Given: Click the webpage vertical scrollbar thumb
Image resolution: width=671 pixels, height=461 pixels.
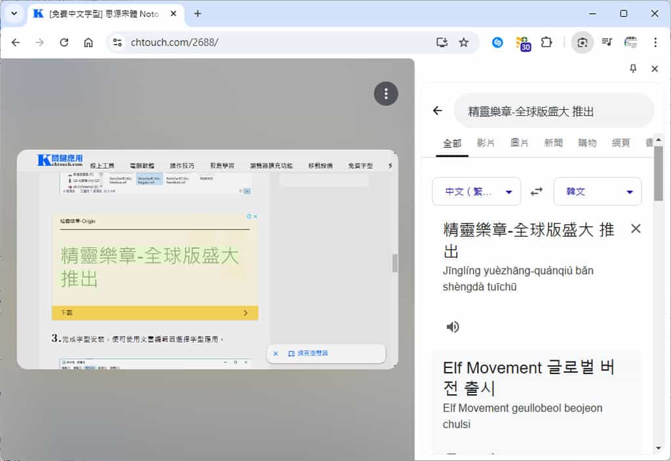Looking at the screenshot, I should point(394,263).
